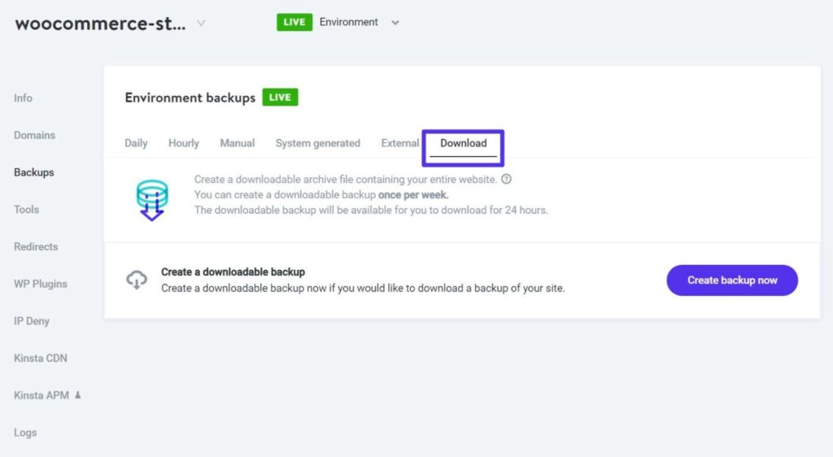Open the Info sidebar section
Image resolution: width=833 pixels, height=457 pixels.
coord(23,98)
